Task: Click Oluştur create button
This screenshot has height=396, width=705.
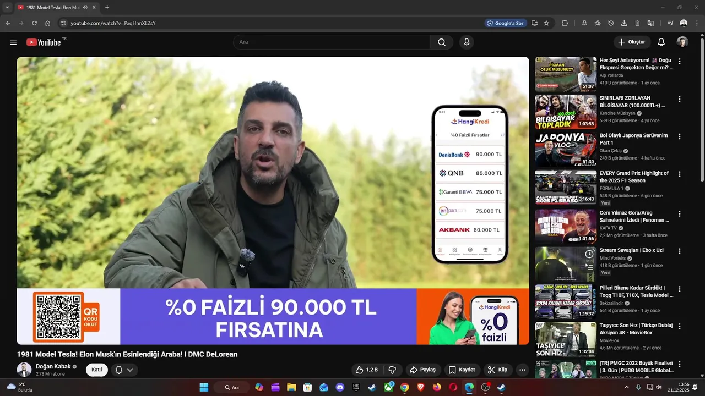Action: pos(632,42)
